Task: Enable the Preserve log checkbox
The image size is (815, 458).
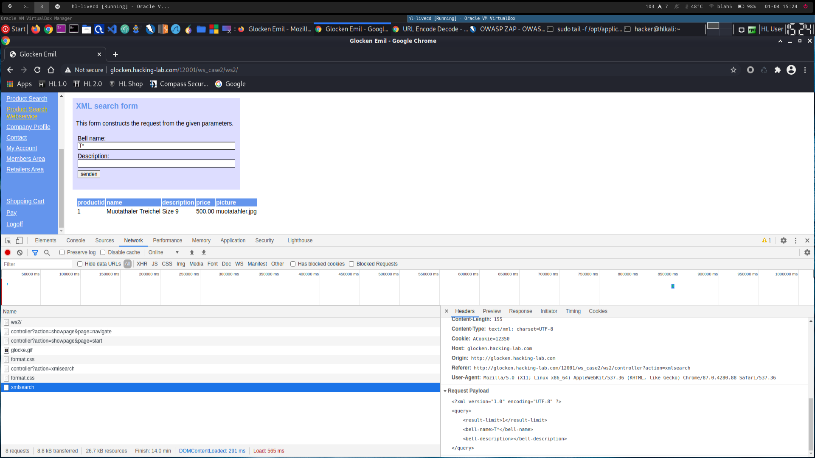Action: click(x=62, y=252)
